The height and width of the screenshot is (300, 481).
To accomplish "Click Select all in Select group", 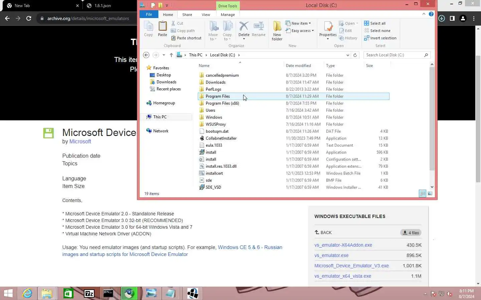I will (375, 23).
